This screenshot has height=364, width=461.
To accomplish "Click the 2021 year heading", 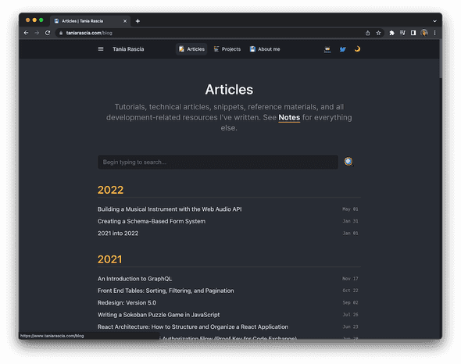I will (x=109, y=259).
